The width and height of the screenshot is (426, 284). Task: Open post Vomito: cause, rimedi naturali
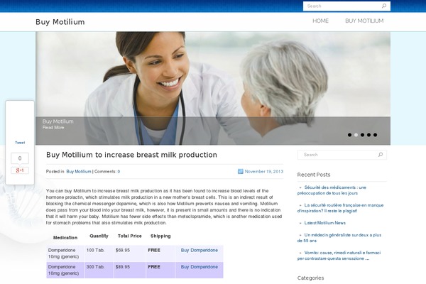click(x=339, y=256)
